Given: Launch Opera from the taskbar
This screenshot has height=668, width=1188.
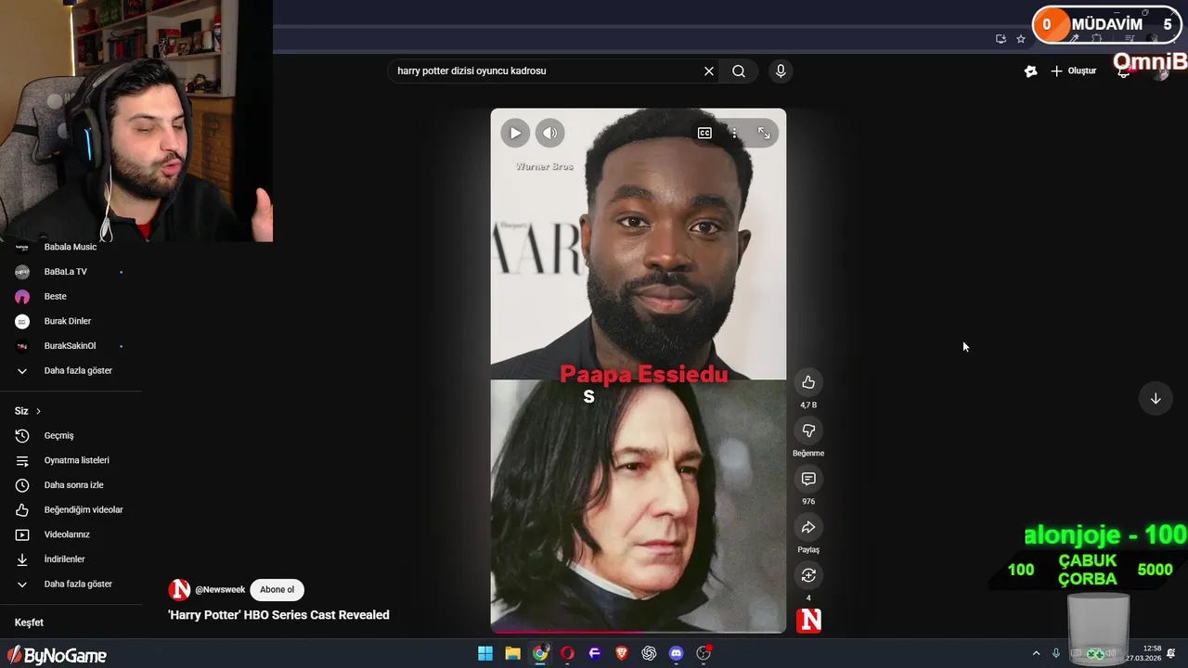Looking at the screenshot, I should 567,653.
